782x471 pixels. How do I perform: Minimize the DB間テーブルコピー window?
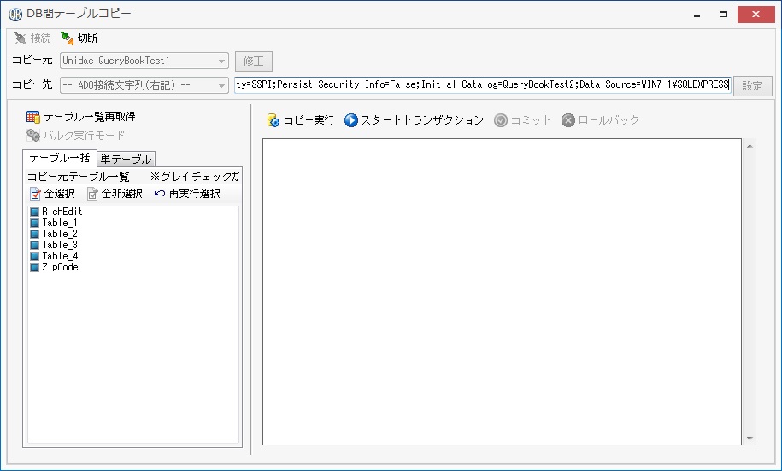coord(697,15)
